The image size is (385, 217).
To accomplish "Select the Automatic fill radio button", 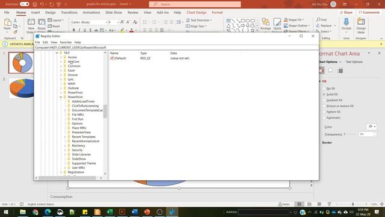I will [x=324, y=118].
